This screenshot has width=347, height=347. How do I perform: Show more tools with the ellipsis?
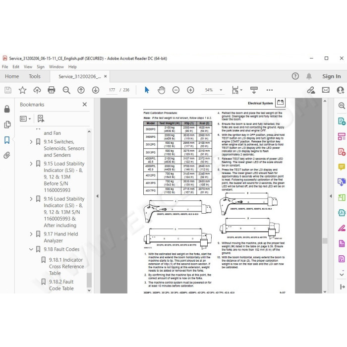(x=270, y=90)
